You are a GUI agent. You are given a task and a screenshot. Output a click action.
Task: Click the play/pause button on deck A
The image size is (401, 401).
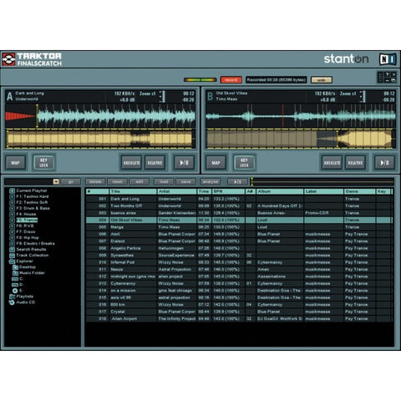click(x=184, y=163)
